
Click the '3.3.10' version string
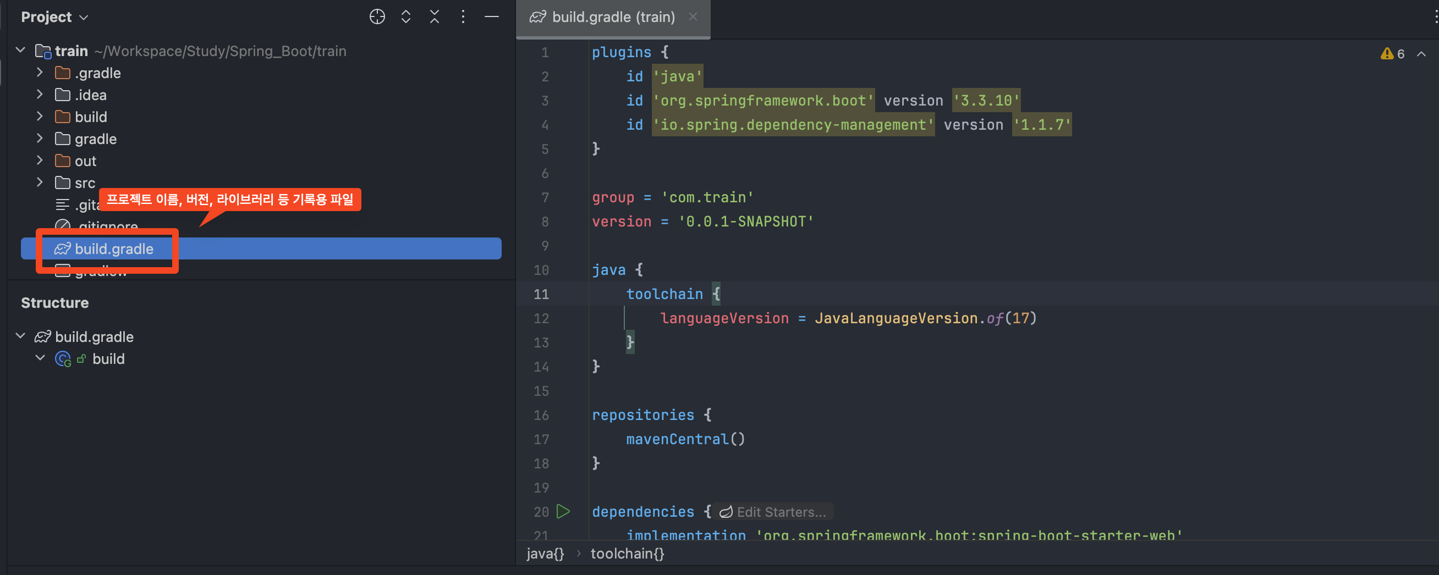pyautogui.click(x=986, y=101)
